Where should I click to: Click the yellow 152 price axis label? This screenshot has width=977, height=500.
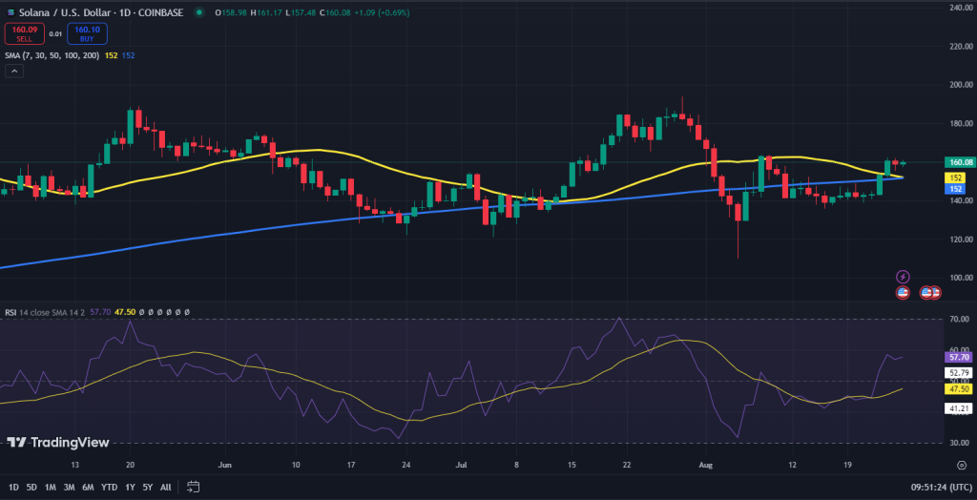click(x=954, y=177)
